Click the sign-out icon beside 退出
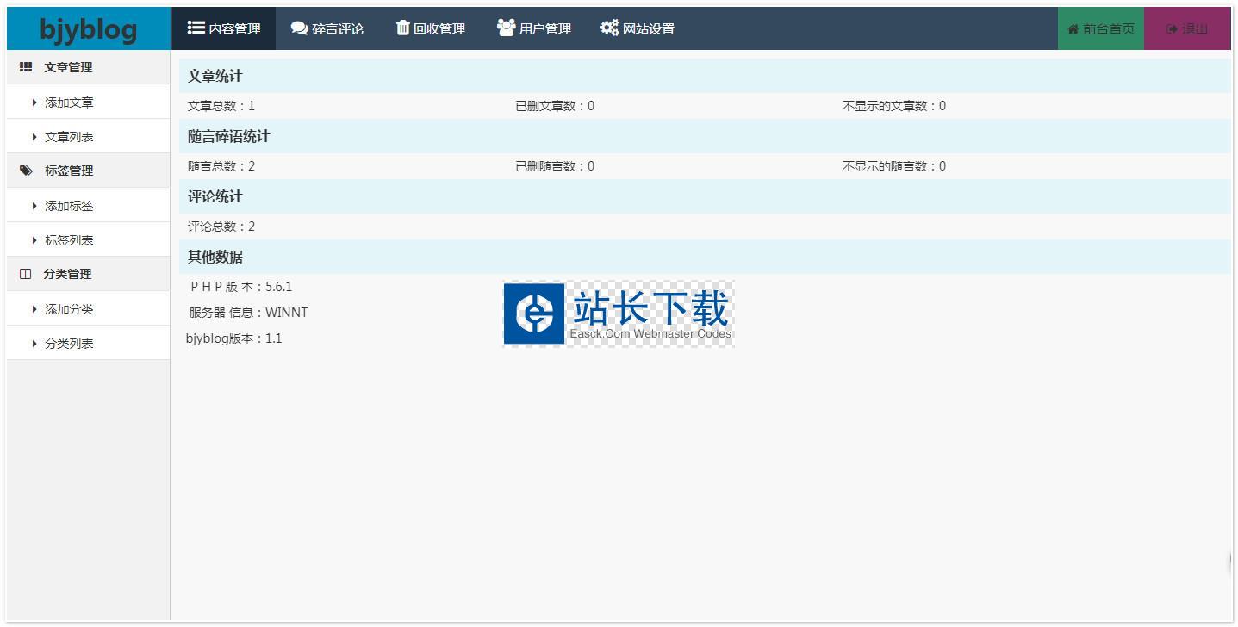Screen dimensions: 1238x627 (x=1172, y=29)
